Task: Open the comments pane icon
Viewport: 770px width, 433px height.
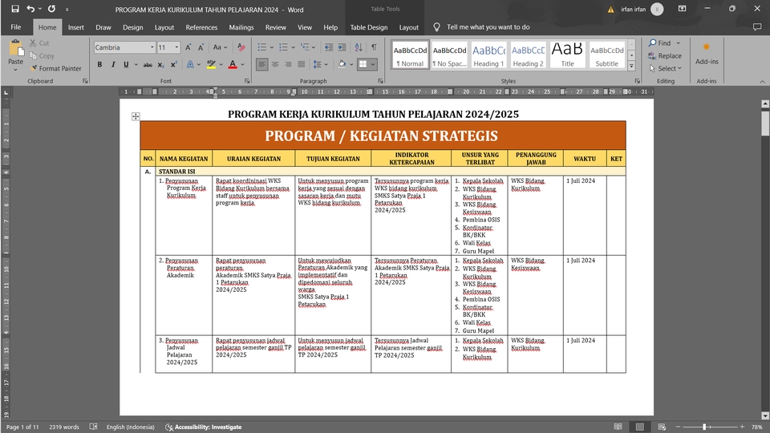Action: [757, 27]
